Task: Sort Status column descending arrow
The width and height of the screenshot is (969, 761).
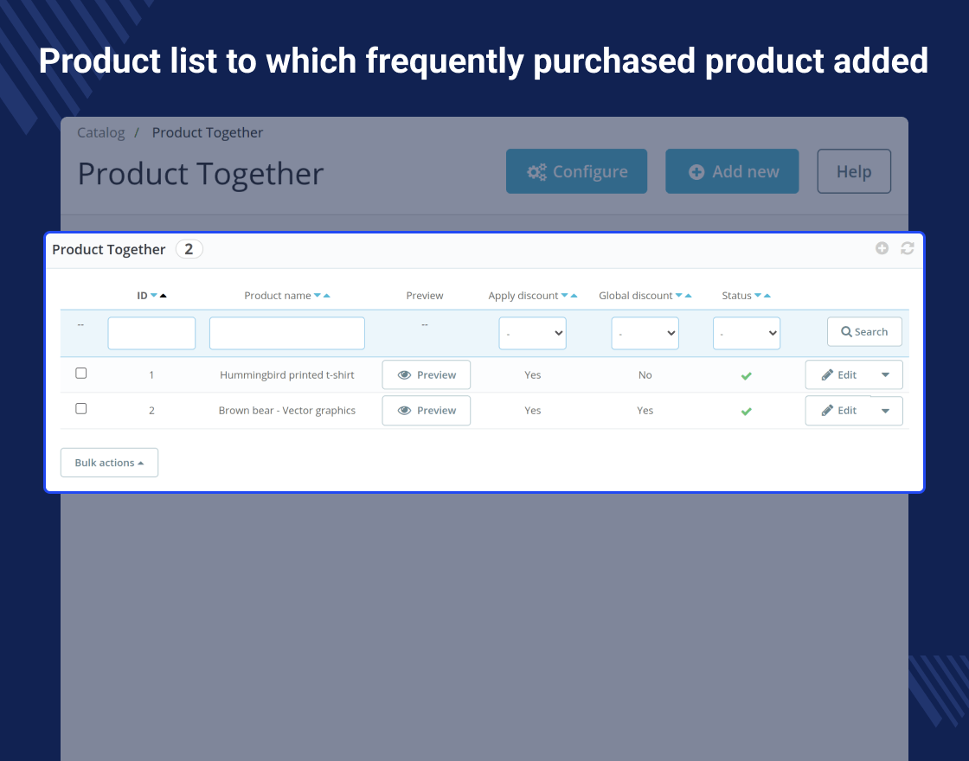Action: (x=758, y=295)
